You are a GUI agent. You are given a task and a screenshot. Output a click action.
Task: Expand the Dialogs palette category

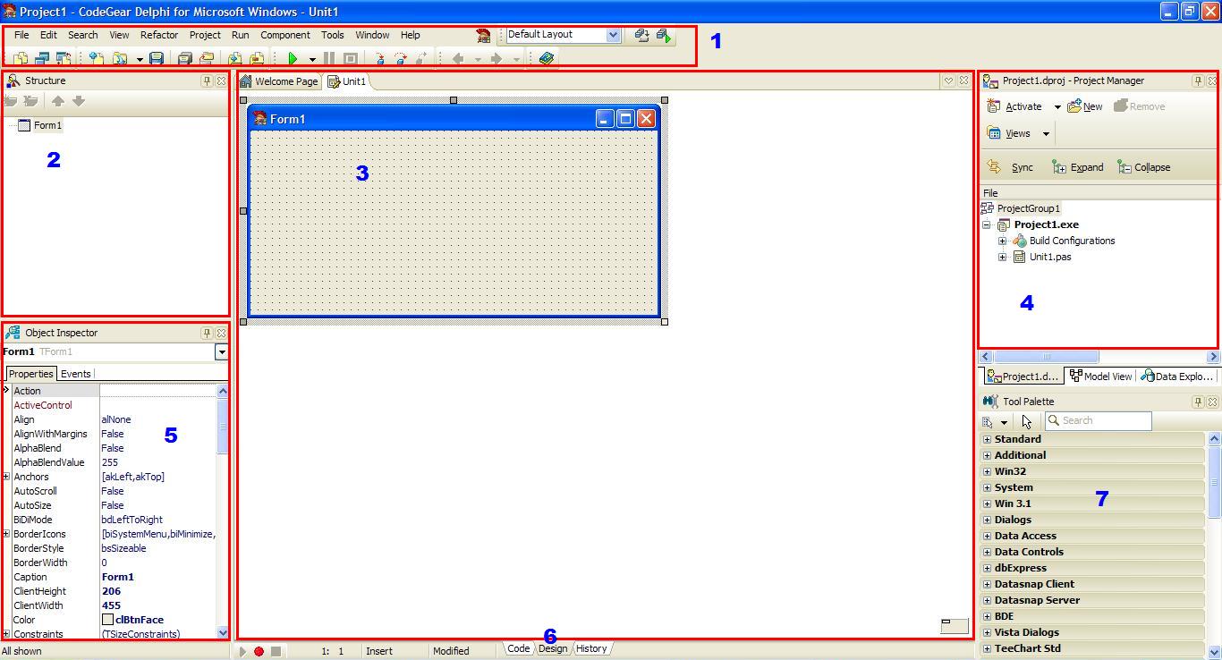click(987, 520)
